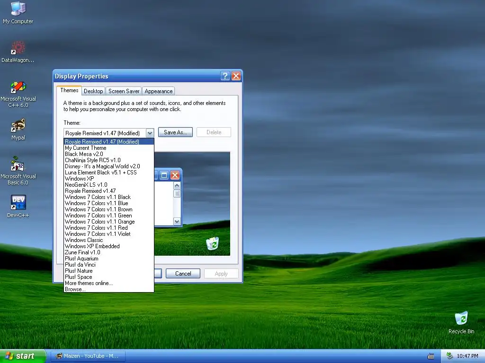Select Windows 7 Colors v1.1 Brown
Image resolution: width=485 pixels, height=363 pixels.
tap(109, 209)
